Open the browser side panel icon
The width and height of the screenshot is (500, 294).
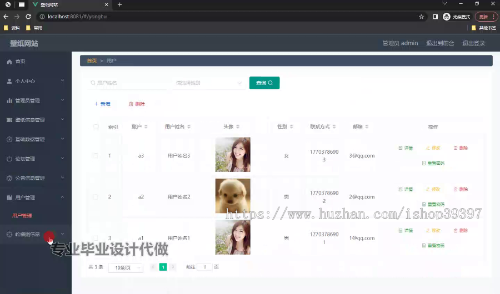(x=435, y=17)
